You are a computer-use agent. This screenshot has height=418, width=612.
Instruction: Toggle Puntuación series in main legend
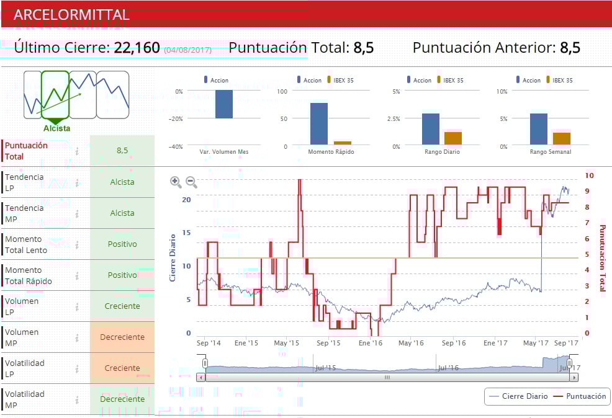click(x=580, y=396)
